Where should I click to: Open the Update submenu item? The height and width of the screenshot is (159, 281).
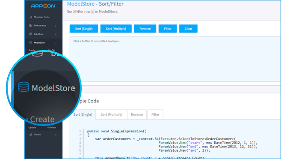click(32, 128)
